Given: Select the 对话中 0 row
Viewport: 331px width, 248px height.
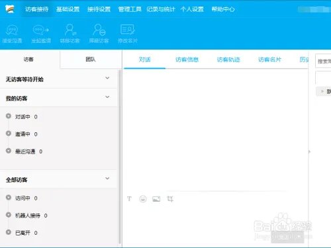Looking at the screenshot, I should [58, 116].
